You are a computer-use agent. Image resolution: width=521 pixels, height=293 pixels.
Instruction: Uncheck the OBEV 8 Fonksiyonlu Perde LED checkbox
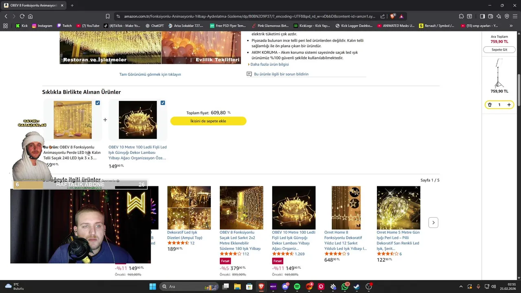coord(98,103)
